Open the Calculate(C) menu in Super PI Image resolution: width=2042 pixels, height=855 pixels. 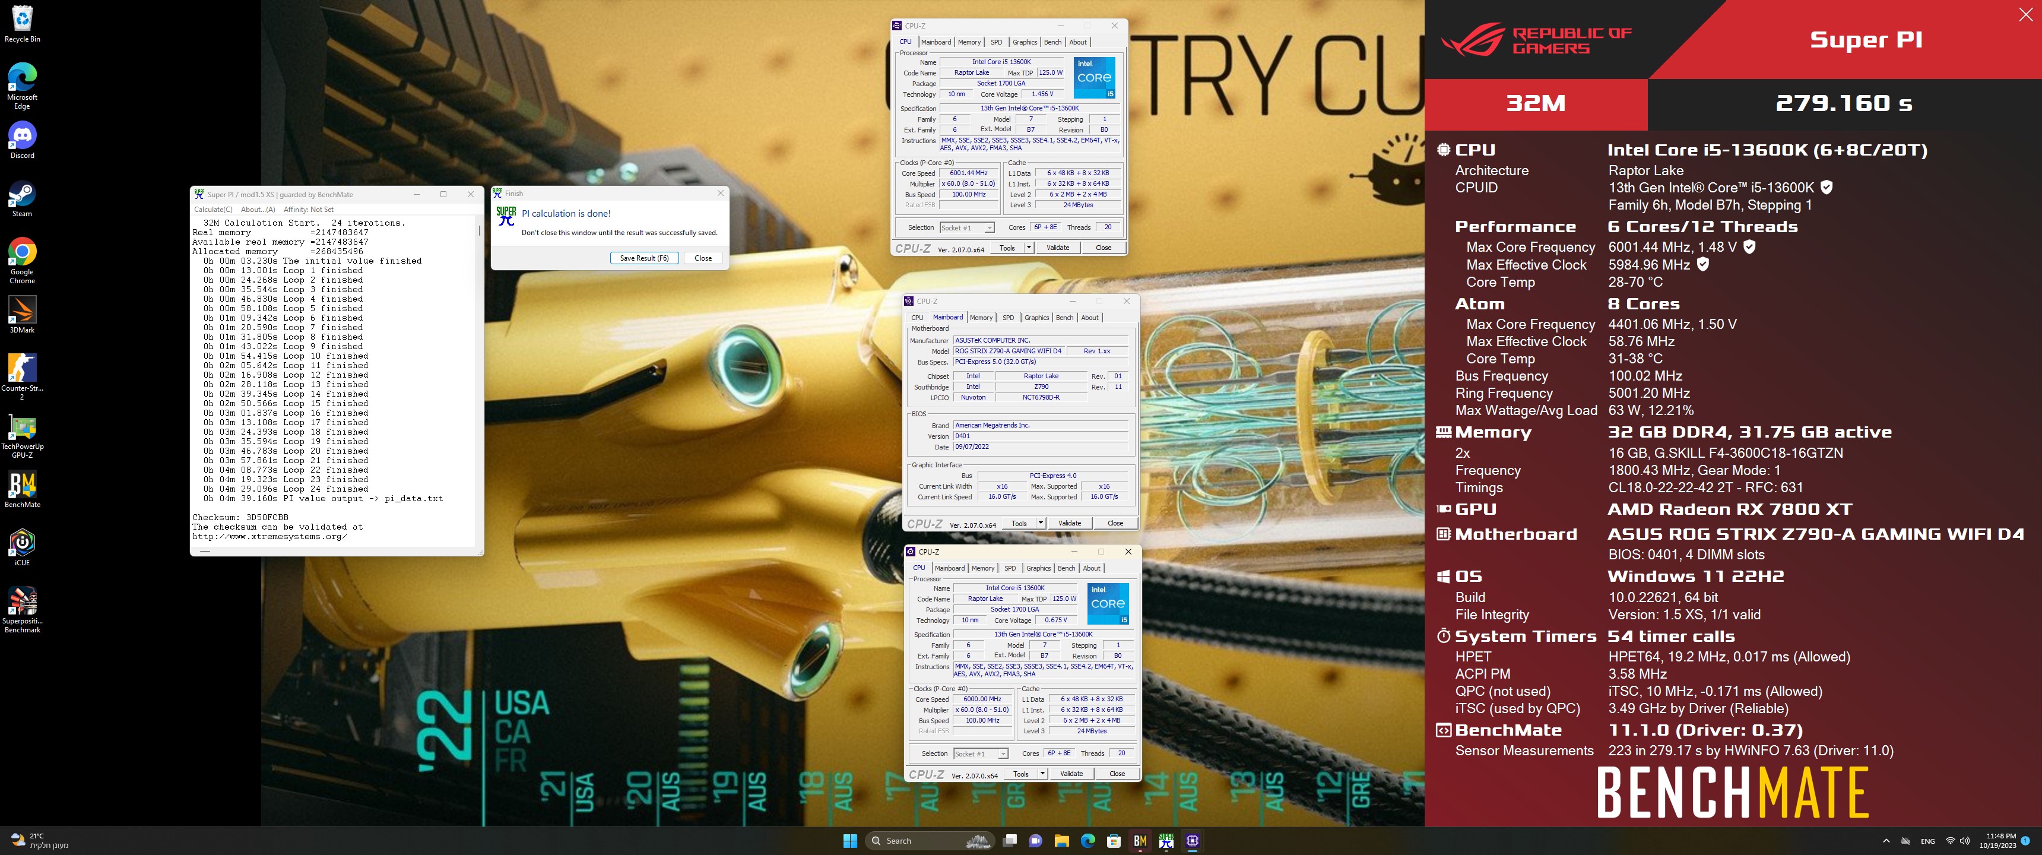coord(213,210)
